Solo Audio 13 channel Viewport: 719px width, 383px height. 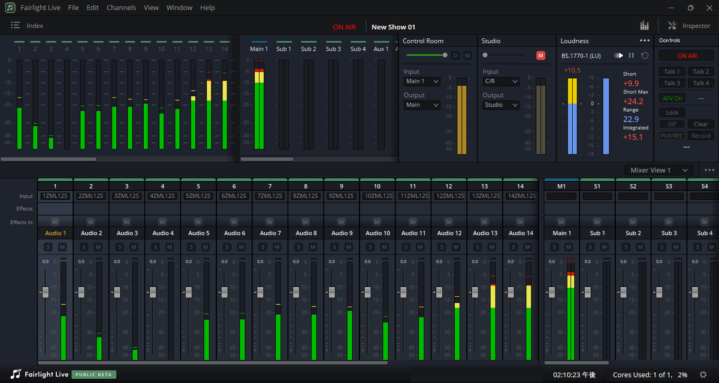(x=478, y=247)
